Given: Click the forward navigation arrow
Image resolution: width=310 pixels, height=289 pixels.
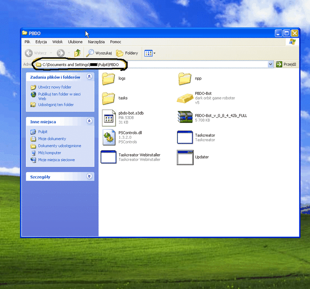Looking at the screenshot, I should (61, 53).
